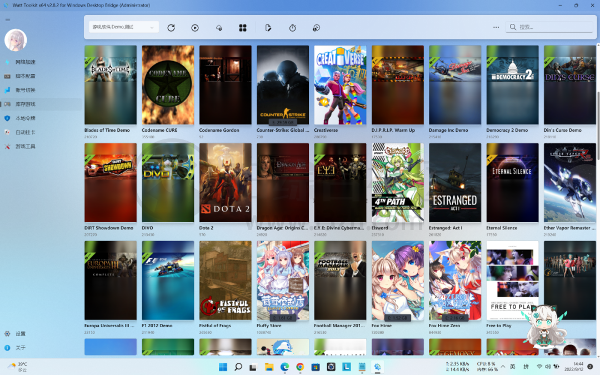Expand hidden system tray icons chevron
The width and height of the screenshot is (600, 375).
point(503,367)
